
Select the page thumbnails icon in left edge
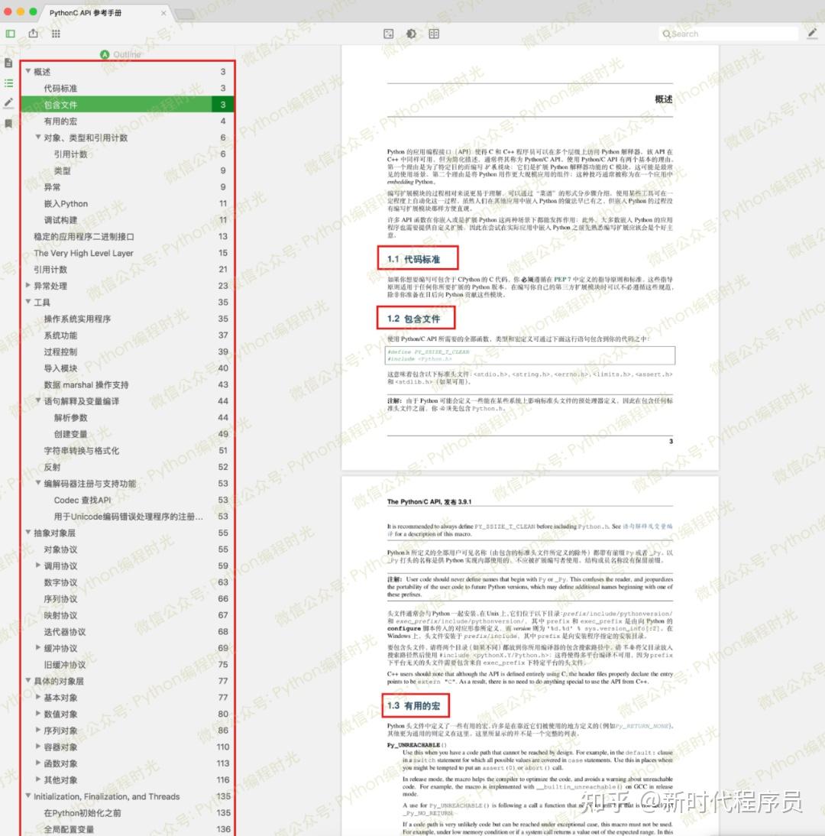(8, 63)
